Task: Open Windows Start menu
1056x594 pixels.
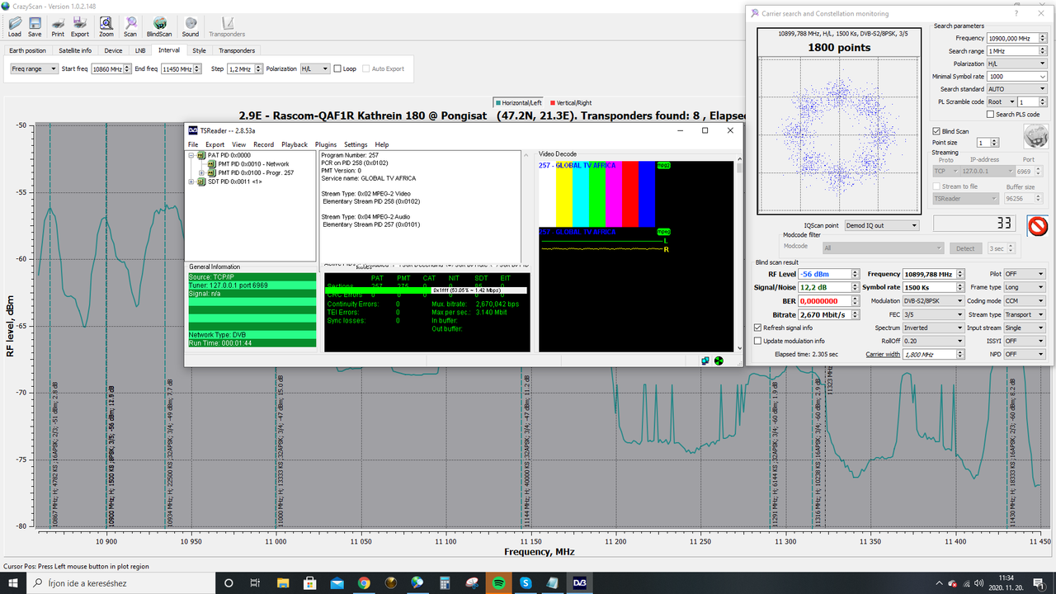Action: (15, 582)
